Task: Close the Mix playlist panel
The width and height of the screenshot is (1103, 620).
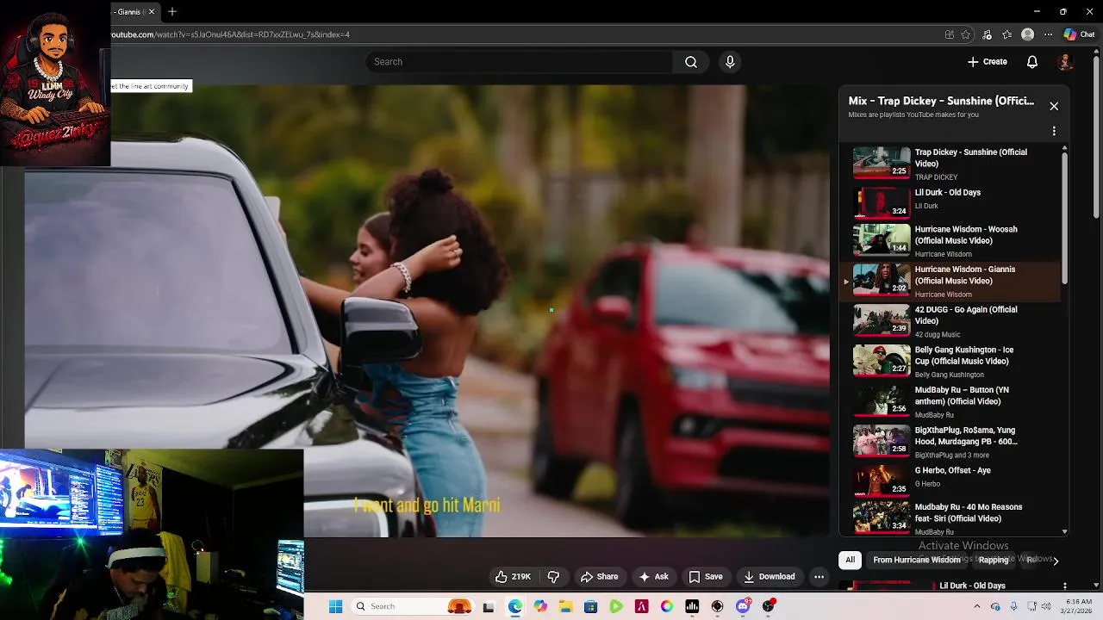Action: (1054, 106)
